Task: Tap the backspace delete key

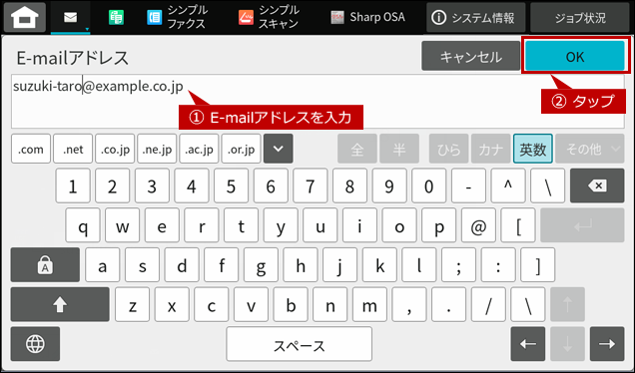Action: [x=597, y=186]
